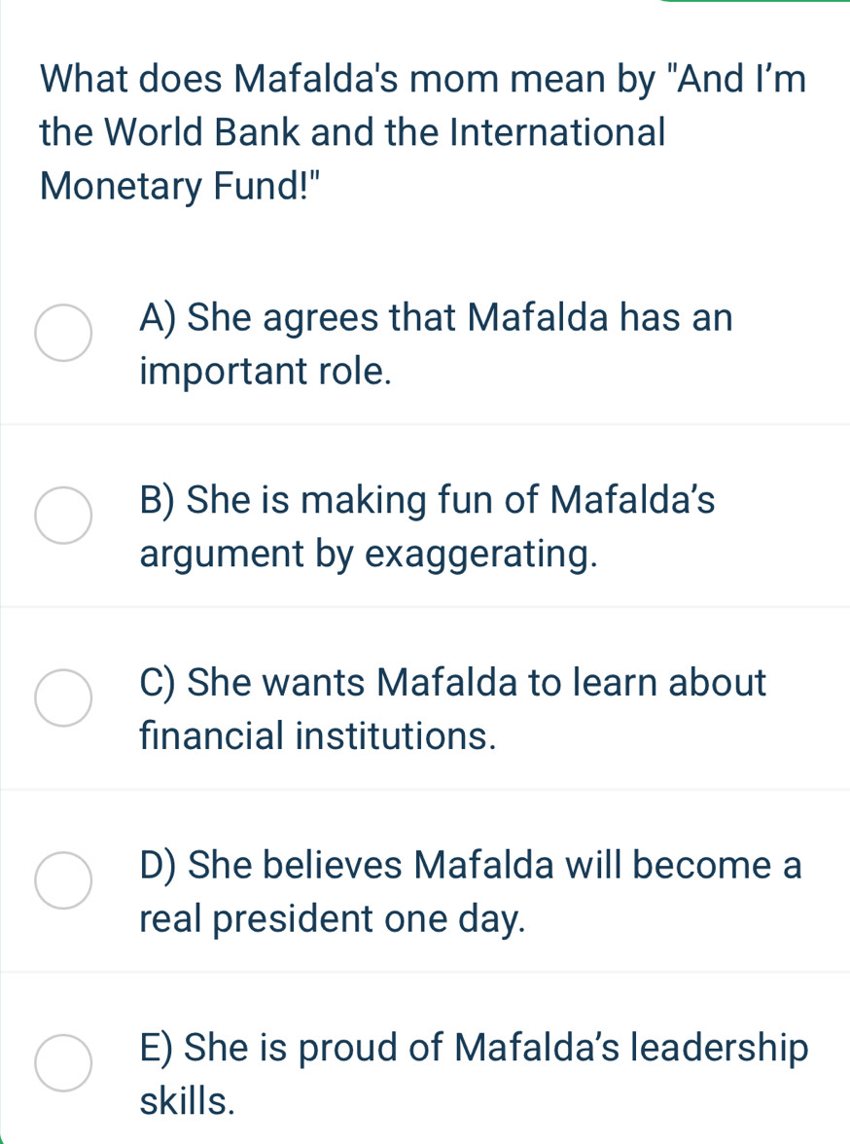The height and width of the screenshot is (1144, 850).
Task: Mark the radio button for option D
Action: (x=64, y=879)
